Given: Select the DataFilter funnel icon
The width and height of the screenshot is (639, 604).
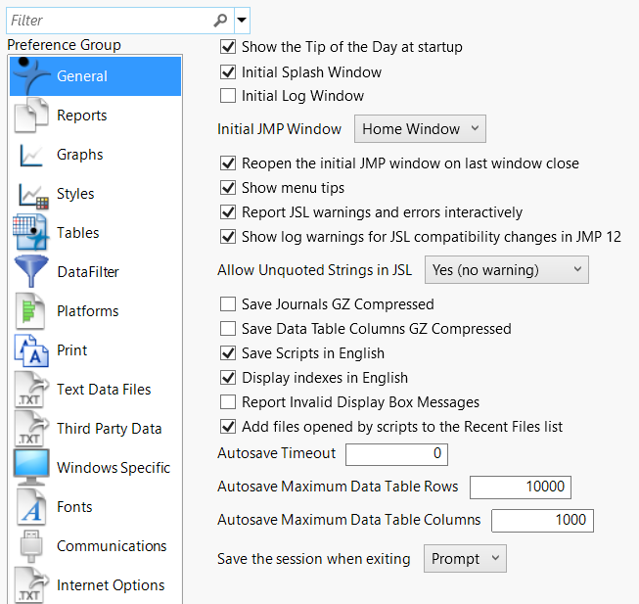Looking at the screenshot, I should 31,272.
